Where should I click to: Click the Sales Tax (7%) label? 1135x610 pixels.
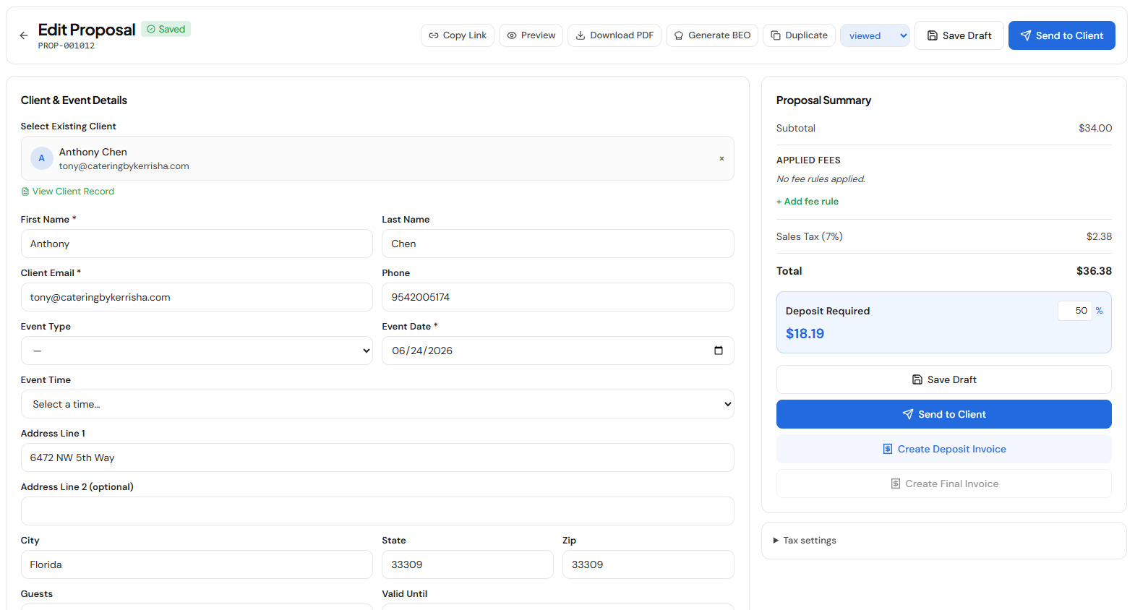(810, 236)
